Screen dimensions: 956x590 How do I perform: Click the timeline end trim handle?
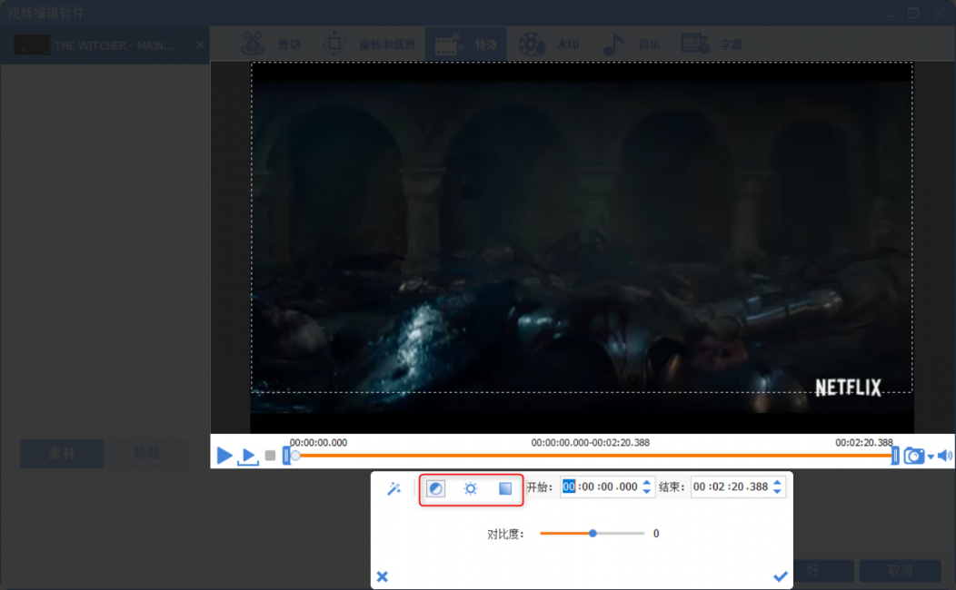tap(895, 456)
